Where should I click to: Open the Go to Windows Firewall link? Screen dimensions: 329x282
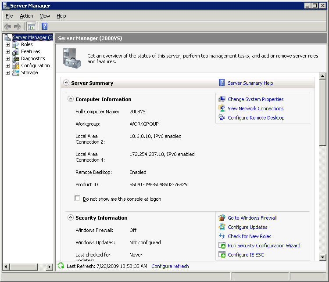[x=252, y=218]
